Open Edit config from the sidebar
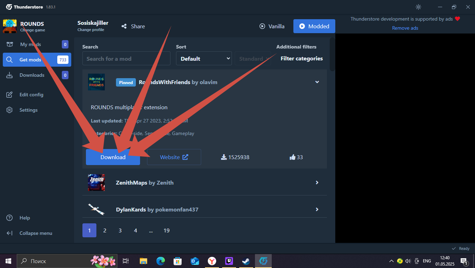475x268 pixels. (x=37, y=95)
